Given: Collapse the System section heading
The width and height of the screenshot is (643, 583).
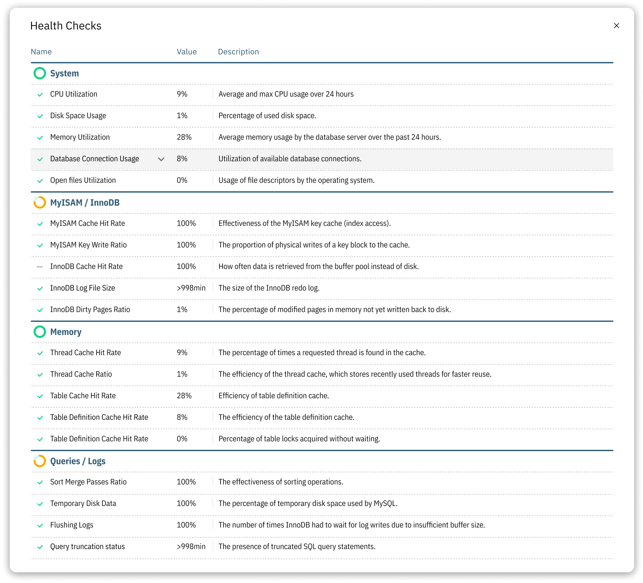Looking at the screenshot, I should [x=64, y=73].
